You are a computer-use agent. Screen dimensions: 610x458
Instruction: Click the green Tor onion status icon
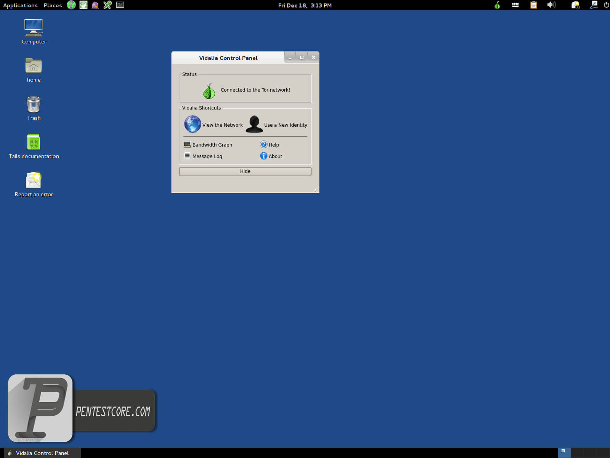tap(209, 91)
